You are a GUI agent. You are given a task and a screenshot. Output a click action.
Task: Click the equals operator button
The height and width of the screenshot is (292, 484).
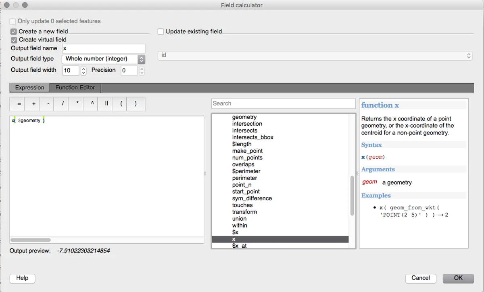point(19,104)
